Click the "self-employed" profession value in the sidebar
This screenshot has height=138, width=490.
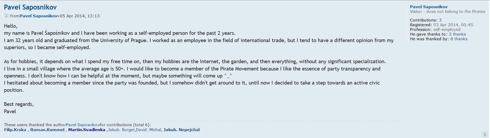point(447,30)
